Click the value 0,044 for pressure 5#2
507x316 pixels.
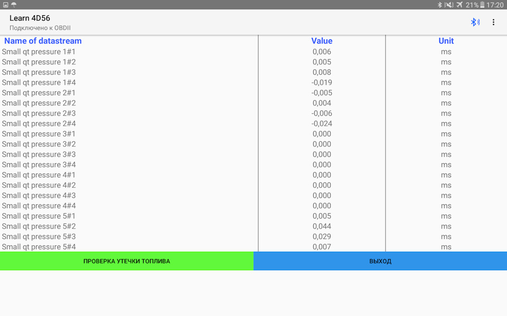[x=322, y=226]
